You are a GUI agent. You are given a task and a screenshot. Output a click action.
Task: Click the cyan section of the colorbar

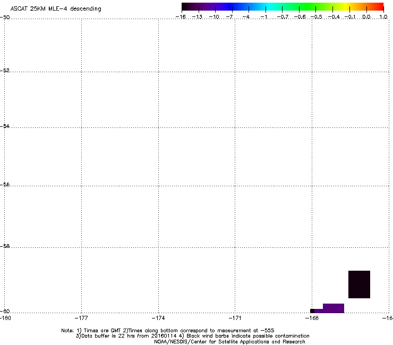point(267,7)
